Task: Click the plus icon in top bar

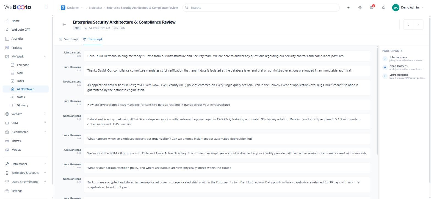Action: [x=348, y=8]
